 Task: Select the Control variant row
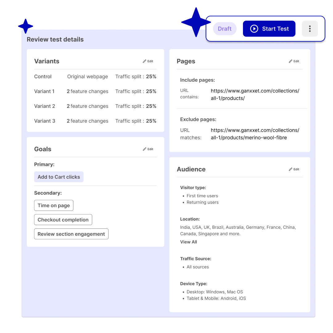coord(43,76)
